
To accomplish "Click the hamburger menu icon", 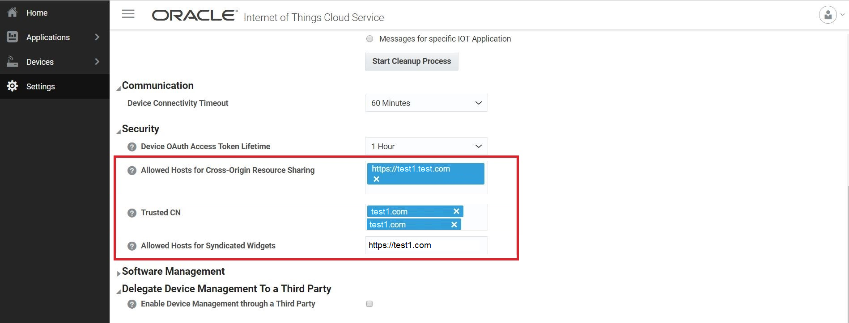I will (128, 14).
